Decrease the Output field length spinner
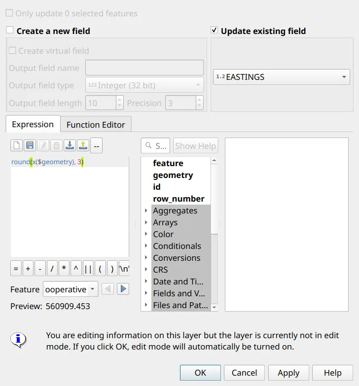This screenshot has height=386, width=359. click(x=119, y=106)
